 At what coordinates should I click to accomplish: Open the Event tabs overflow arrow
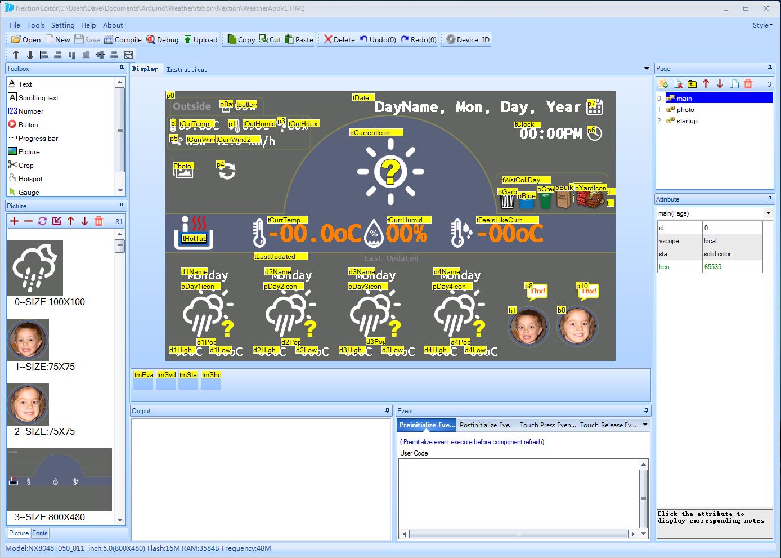tap(645, 425)
